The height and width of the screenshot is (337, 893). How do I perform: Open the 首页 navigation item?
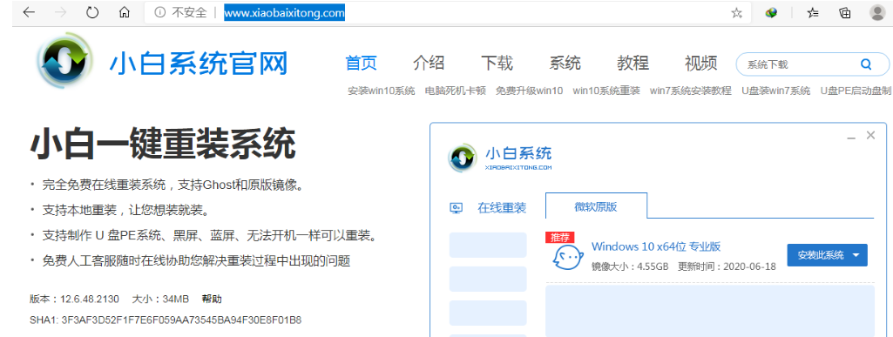pyautogui.click(x=361, y=63)
